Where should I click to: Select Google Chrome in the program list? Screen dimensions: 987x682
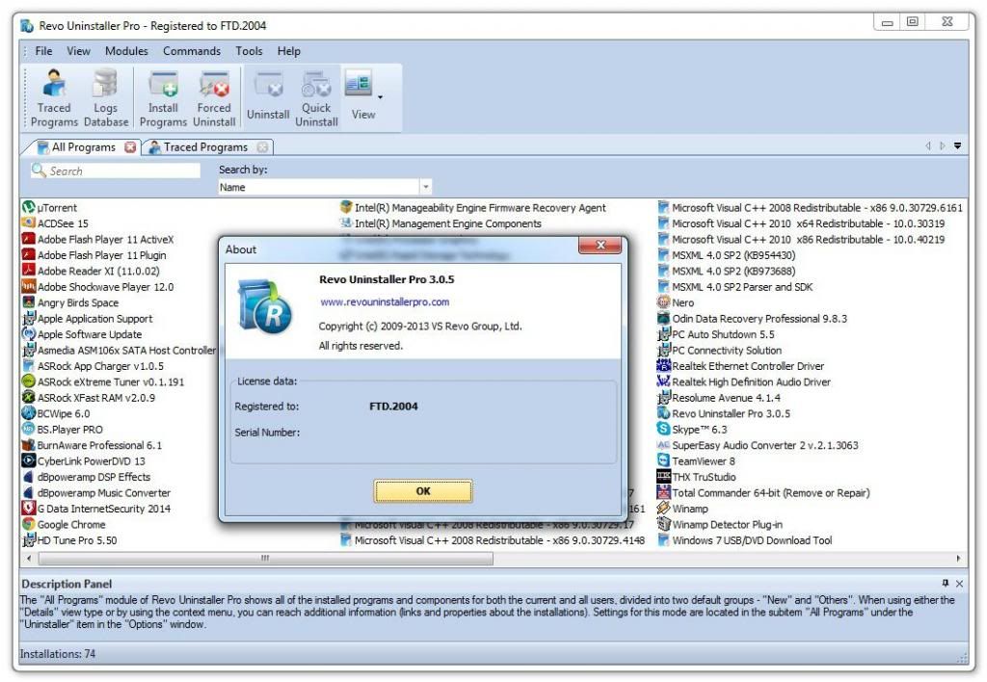point(70,525)
